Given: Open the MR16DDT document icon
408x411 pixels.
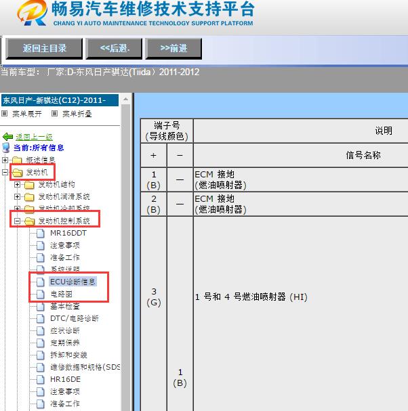Looking at the screenshot, I should 41,234.
